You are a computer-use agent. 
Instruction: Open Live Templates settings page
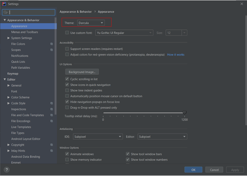pos(21,127)
